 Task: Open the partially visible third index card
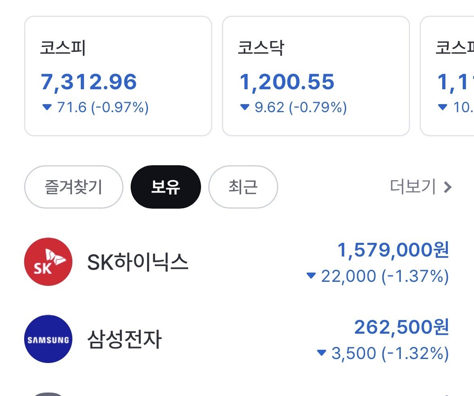(x=447, y=76)
